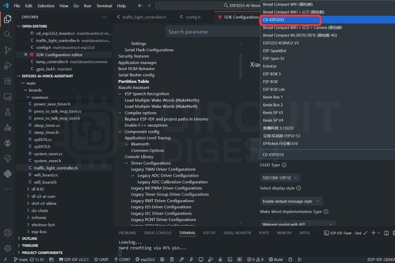Image resolution: width=395 pixels, height=263 pixels.
Task: Open the Wakenet model with AFE dropdown
Action: coord(298,224)
